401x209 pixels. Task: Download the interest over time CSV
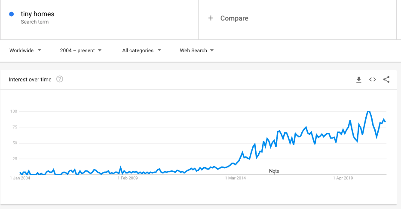(359, 80)
